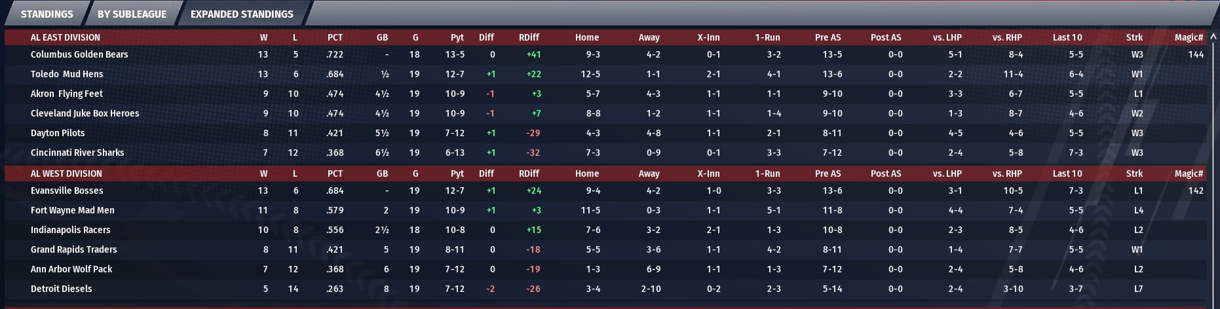
Task: Select the Grand Rapids Traders team
Action: [x=74, y=249]
